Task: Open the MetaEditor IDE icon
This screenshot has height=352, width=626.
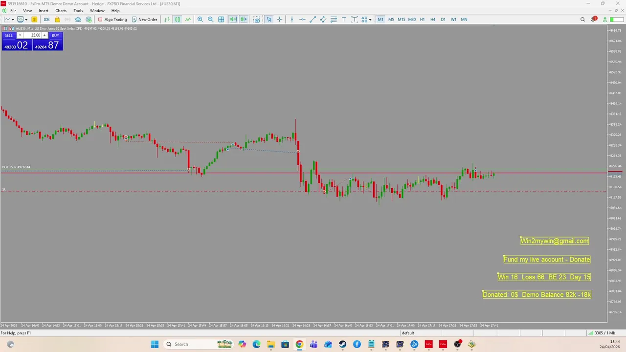Action: (x=46, y=20)
